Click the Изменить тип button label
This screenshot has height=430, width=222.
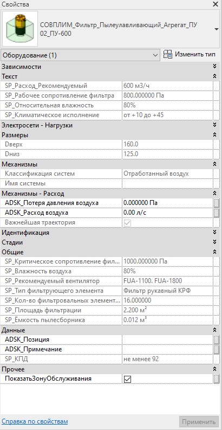click(195, 54)
